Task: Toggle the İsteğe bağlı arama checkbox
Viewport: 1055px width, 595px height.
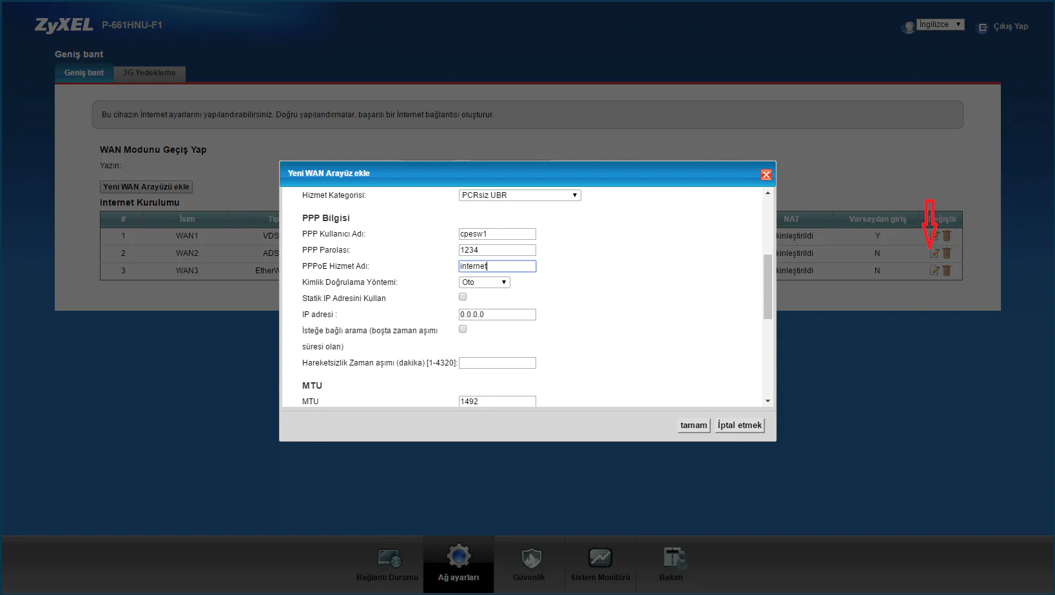Action: coord(463,329)
